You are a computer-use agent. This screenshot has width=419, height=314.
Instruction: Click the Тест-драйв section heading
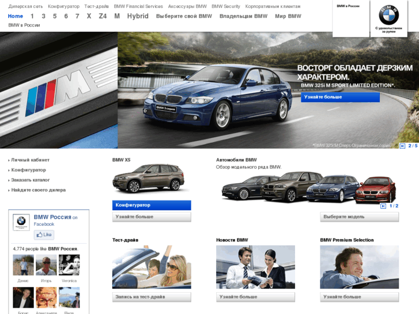click(125, 240)
